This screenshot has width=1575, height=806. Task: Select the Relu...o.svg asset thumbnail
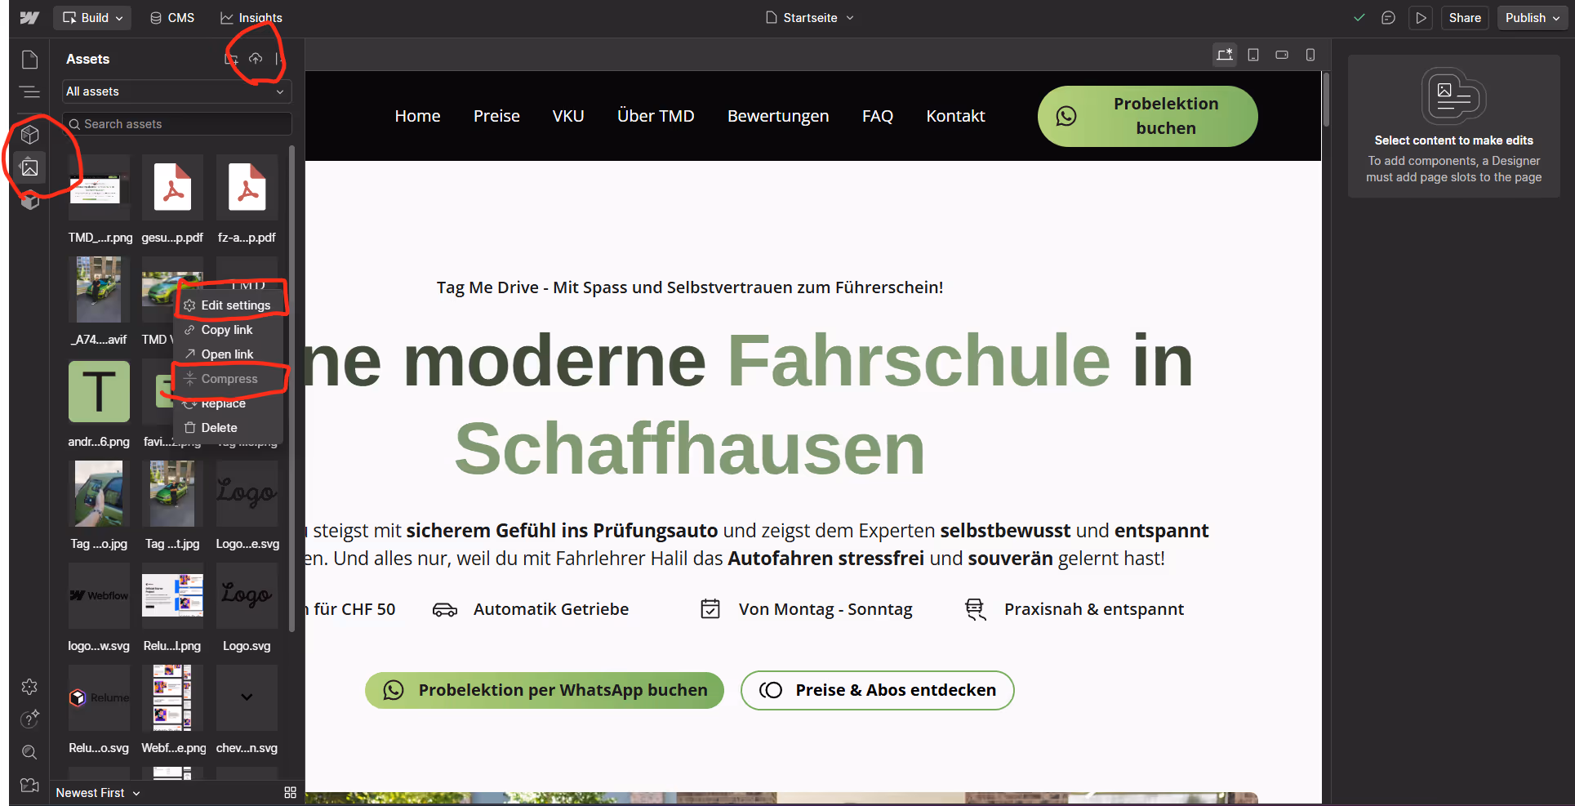coord(99,698)
